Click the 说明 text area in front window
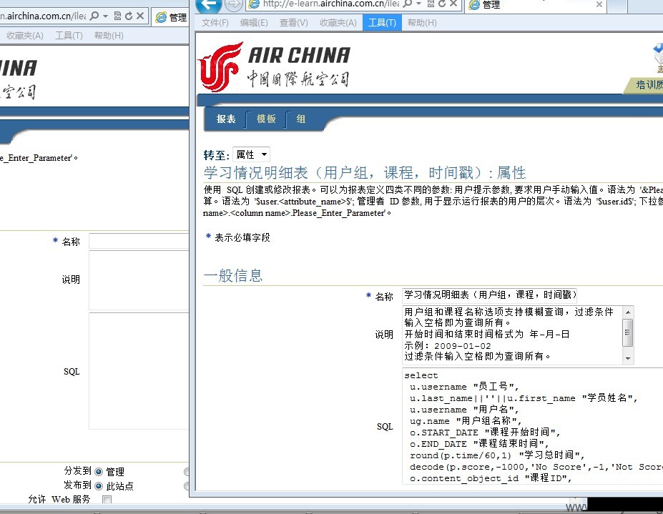 coord(513,335)
